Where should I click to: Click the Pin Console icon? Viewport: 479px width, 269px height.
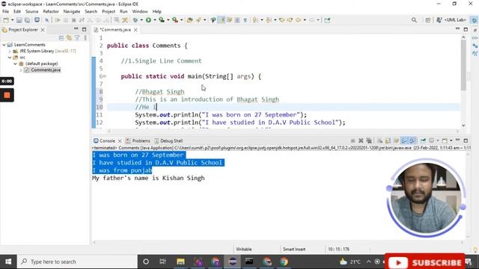coord(423,140)
